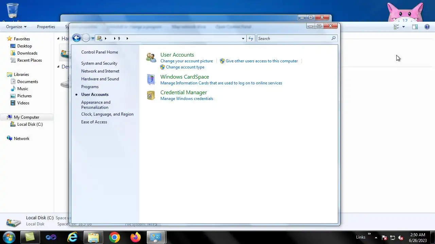Open the Recycle Bin on desktop
The width and height of the screenshot is (435, 244).
tap(13, 12)
